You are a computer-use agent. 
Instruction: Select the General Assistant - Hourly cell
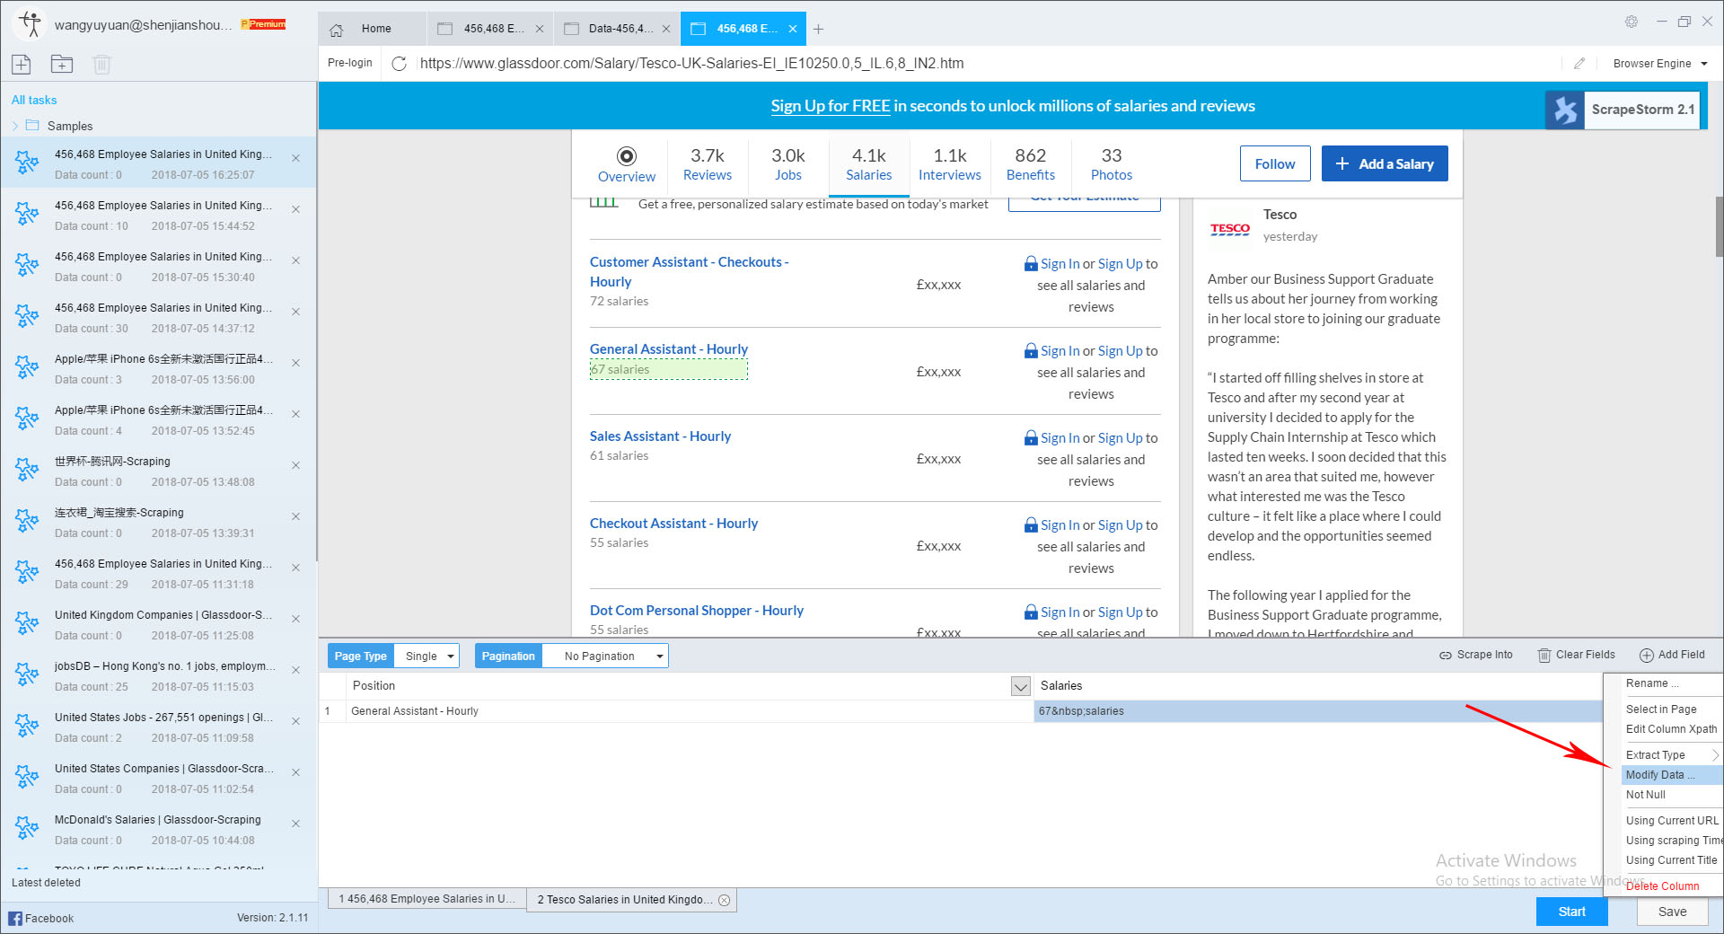[690, 711]
